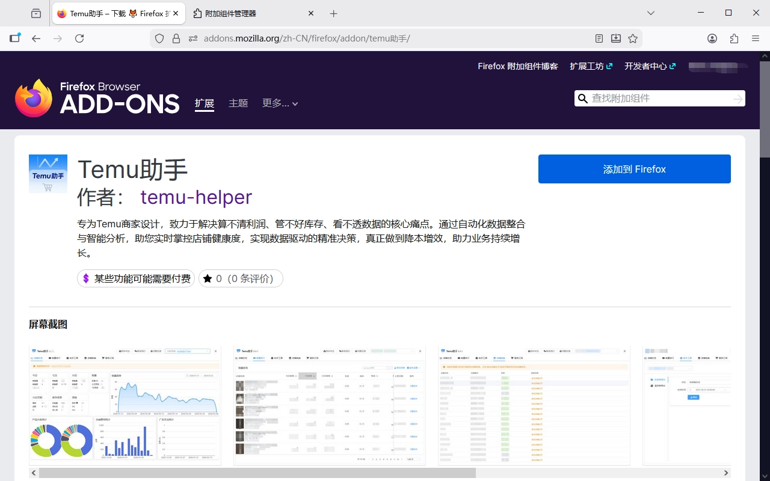Toggle the browser sidebar icon
This screenshot has height=481, width=770.
pyautogui.click(x=15, y=37)
